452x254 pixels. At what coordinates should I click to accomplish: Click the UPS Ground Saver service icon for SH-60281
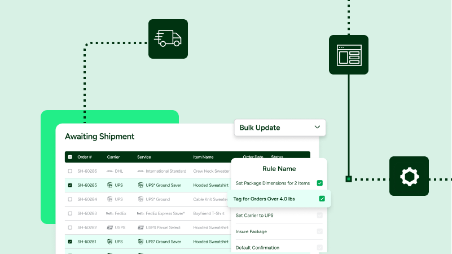pyautogui.click(x=141, y=242)
